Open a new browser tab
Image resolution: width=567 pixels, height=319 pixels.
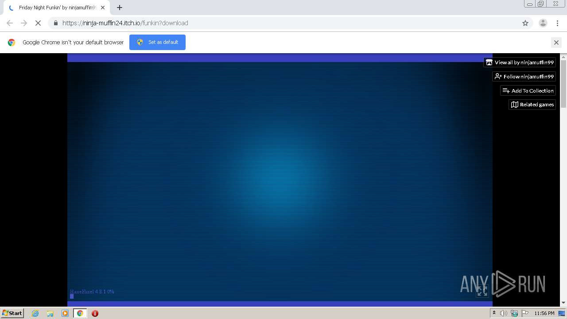119,8
